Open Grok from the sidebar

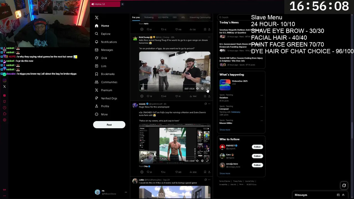tap(101, 58)
